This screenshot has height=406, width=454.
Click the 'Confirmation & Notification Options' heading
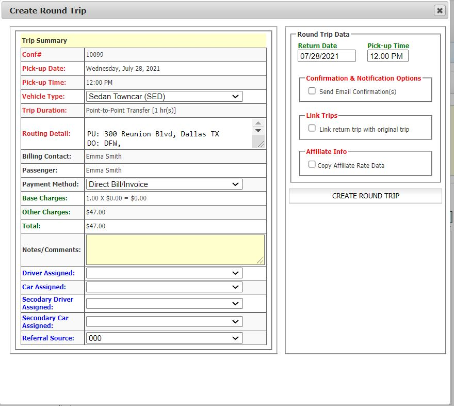(363, 78)
